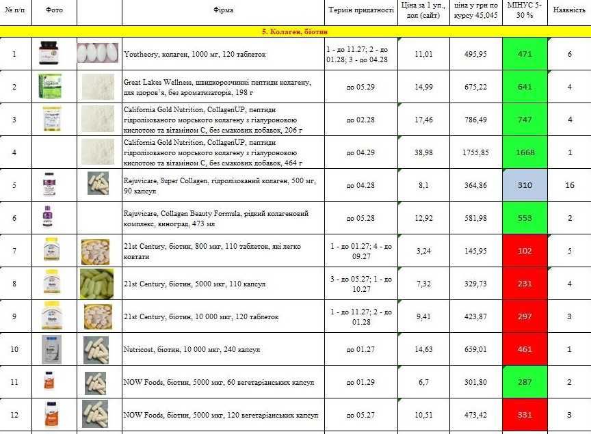Select the expiry cell до 01.29
The image size is (591, 434).
pyautogui.click(x=361, y=382)
